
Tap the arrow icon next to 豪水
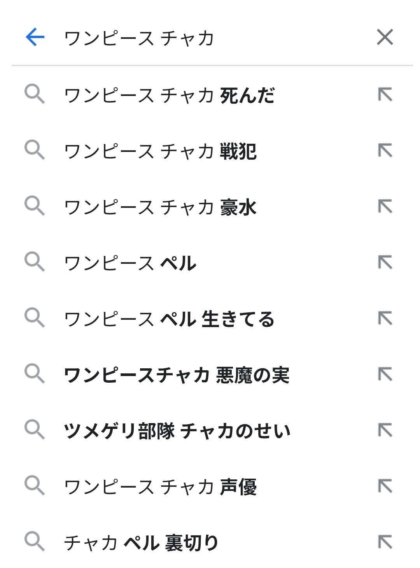click(x=385, y=207)
